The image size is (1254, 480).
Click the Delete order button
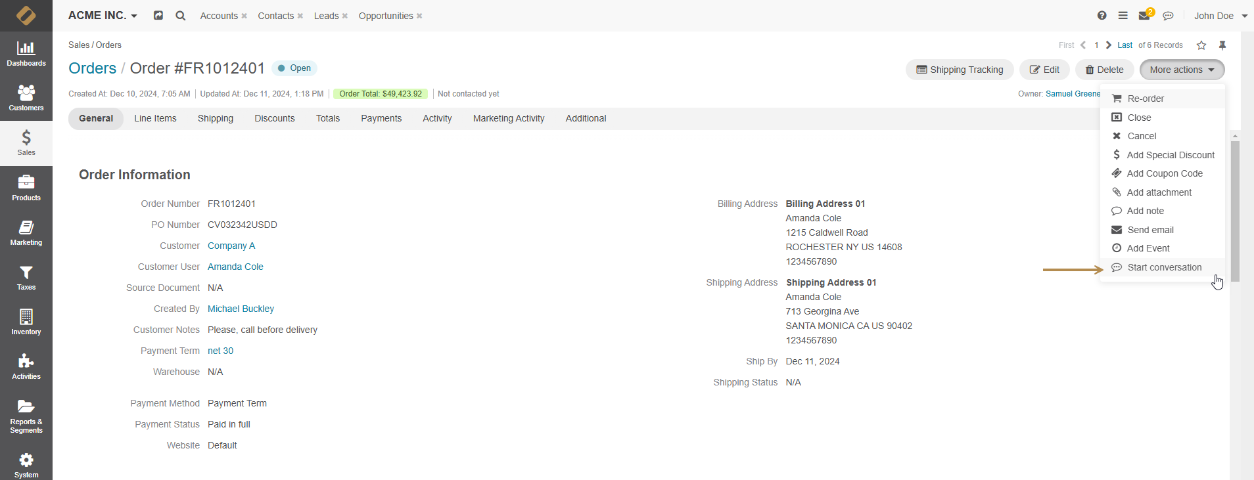pyautogui.click(x=1104, y=70)
